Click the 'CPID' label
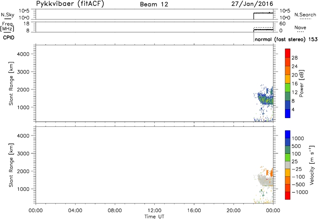Image resolution: width=318 pixels, height=219 pixels. tap(9, 38)
